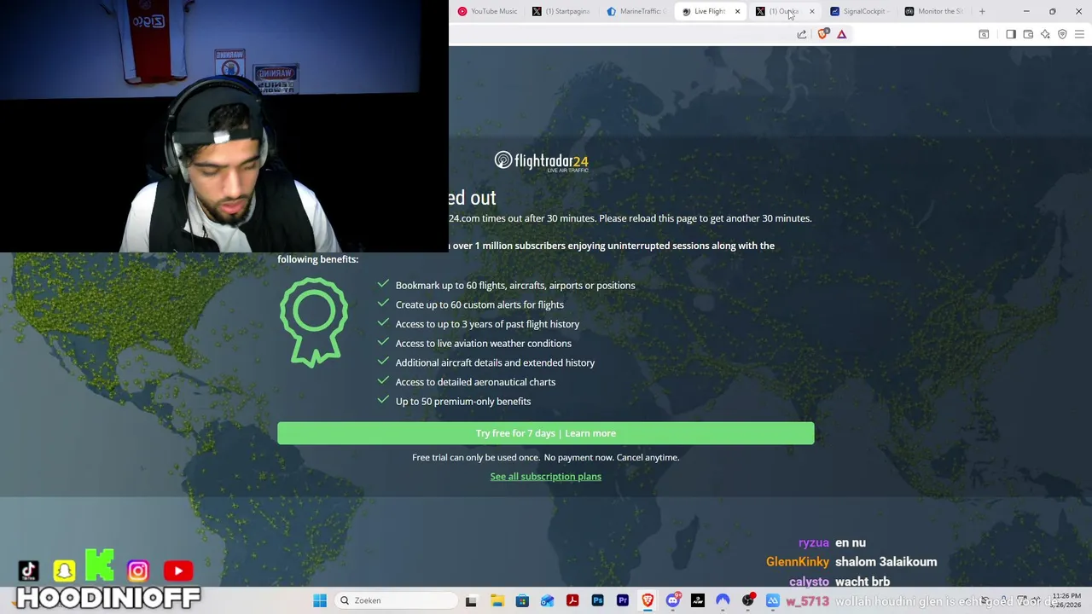Open the Brave Wallet icon
Viewport: 1092px width, 614px height.
click(x=1028, y=34)
